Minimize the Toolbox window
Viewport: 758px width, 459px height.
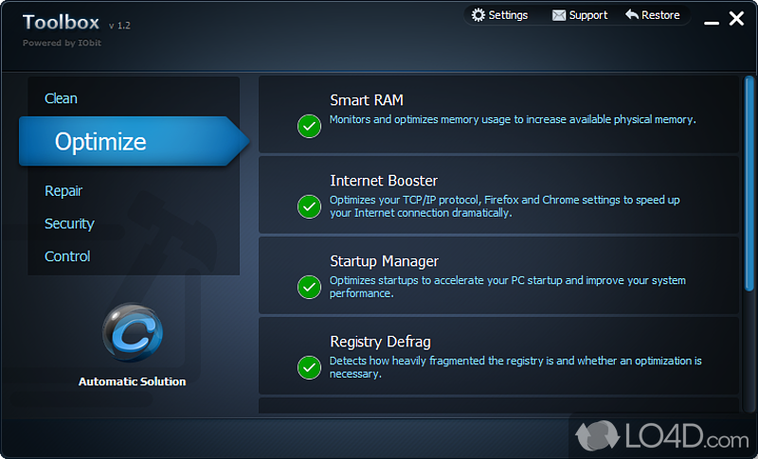point(712,22)
